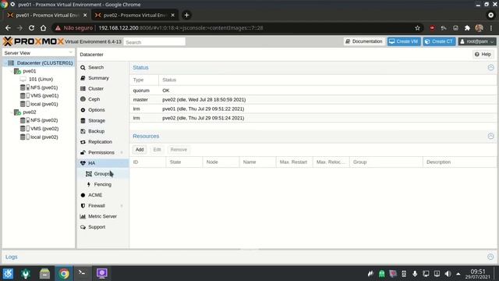Select NFS (pve02) storage icon

(25, 120)
